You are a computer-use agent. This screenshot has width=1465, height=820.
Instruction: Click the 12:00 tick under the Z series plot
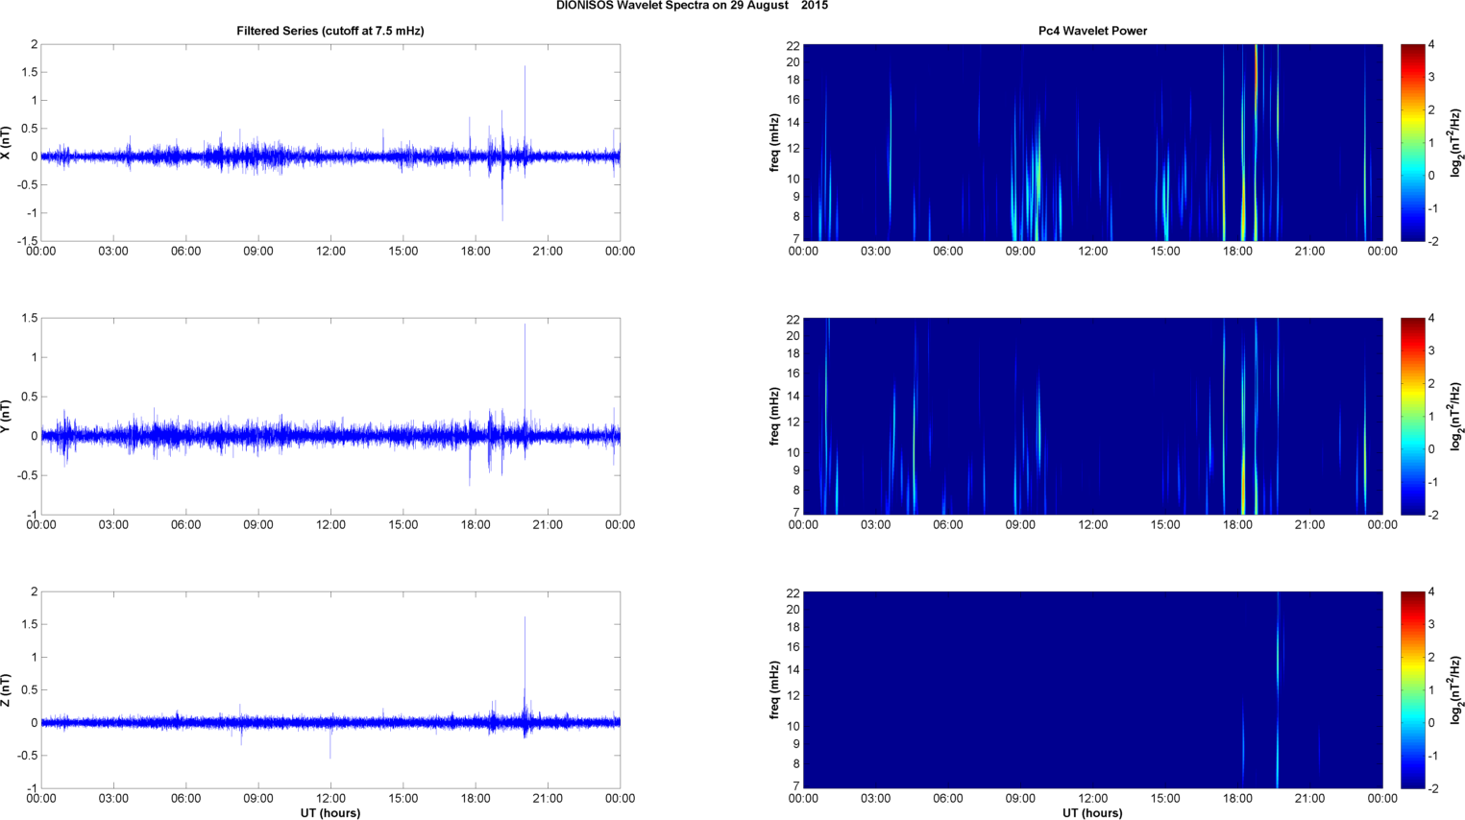coord(330,798)
